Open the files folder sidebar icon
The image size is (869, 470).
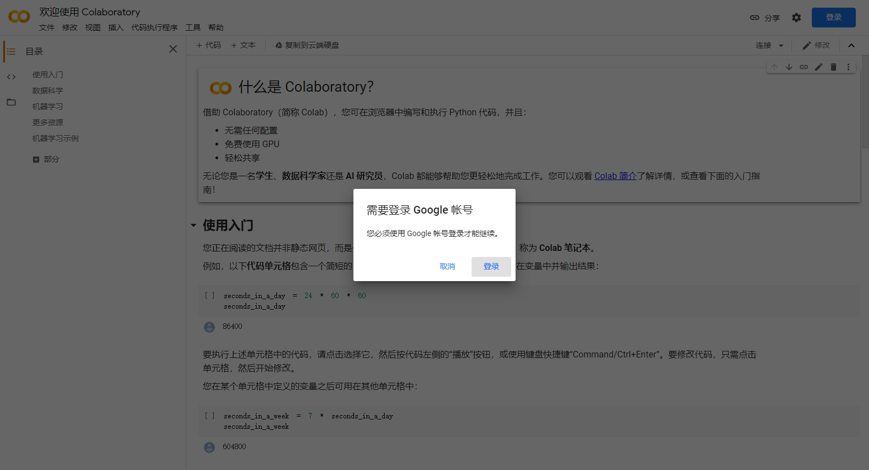click(x=11, y=102)
